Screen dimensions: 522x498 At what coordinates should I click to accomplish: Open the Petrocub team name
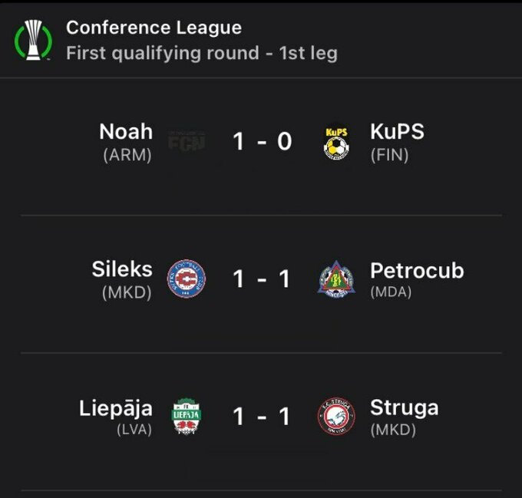coord(417,270)
